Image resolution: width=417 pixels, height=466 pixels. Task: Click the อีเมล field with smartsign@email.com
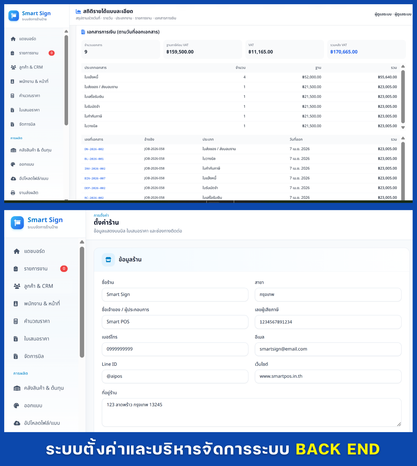[x=328, y=349]
